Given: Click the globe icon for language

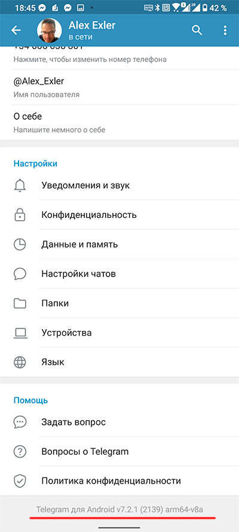Looking at the screenshot, I should point(20,362).
